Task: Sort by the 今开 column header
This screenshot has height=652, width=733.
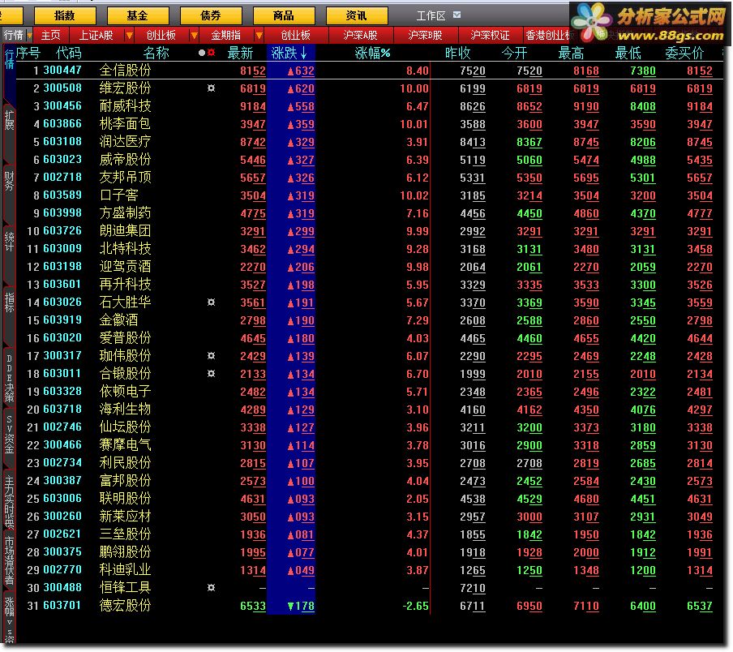Action: 514,53
